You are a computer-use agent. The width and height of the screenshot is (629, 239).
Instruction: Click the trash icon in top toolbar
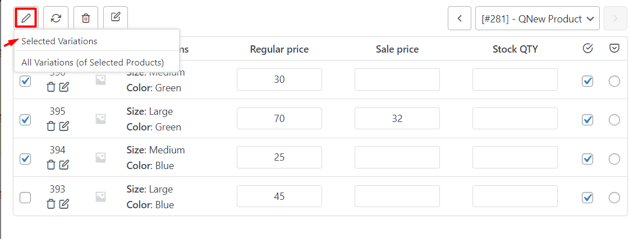pyautogui.click(x=86, y=18)
